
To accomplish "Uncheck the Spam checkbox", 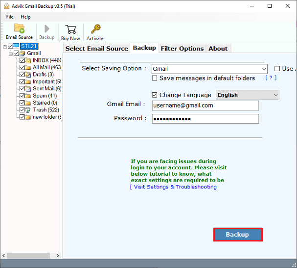I will point(22,96).
